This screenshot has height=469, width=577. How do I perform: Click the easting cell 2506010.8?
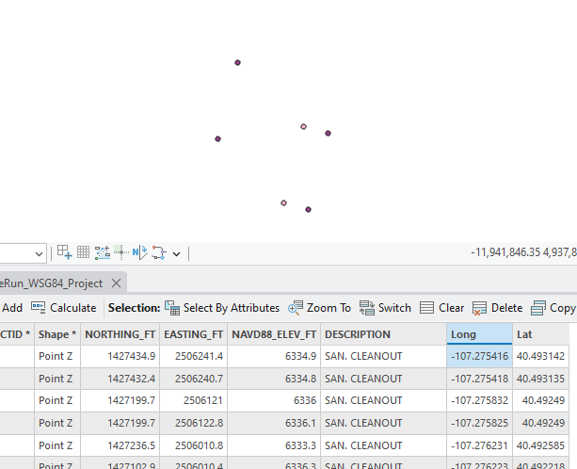tap(194, 445)
